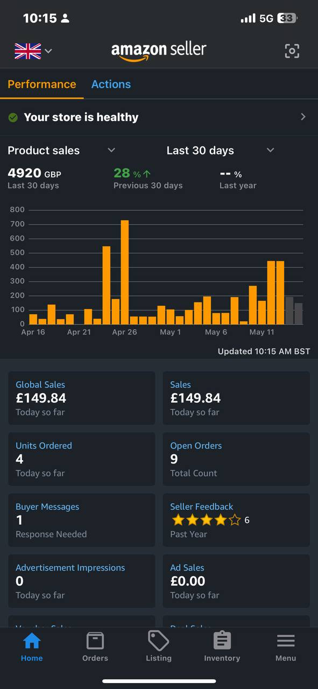Screen dimensions: 318x689
Task: Expand marketplace selector beside the flag
Action: click(48, 51)
